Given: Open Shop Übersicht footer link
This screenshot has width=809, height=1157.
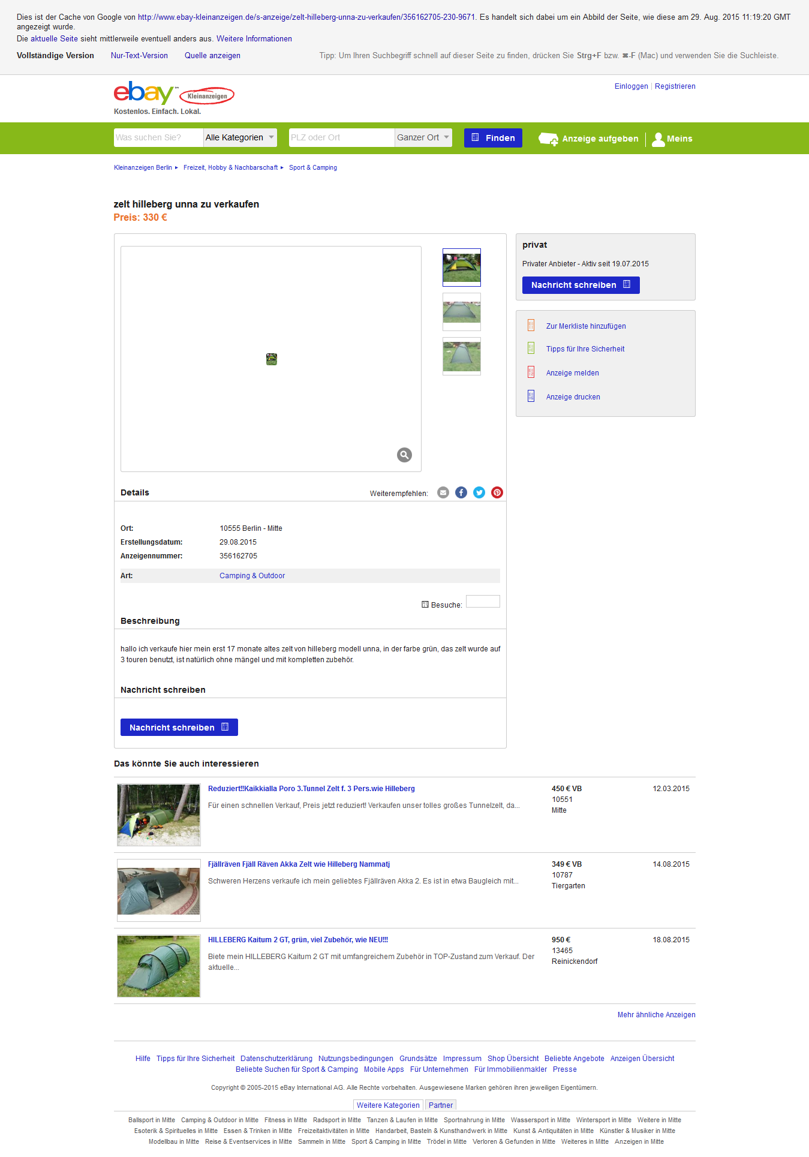Looking at the screenshot, I should (x=513, y=1058).
